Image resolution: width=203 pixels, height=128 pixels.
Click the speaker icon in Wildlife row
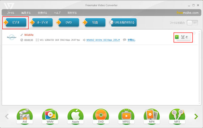(x=84, y=40)
